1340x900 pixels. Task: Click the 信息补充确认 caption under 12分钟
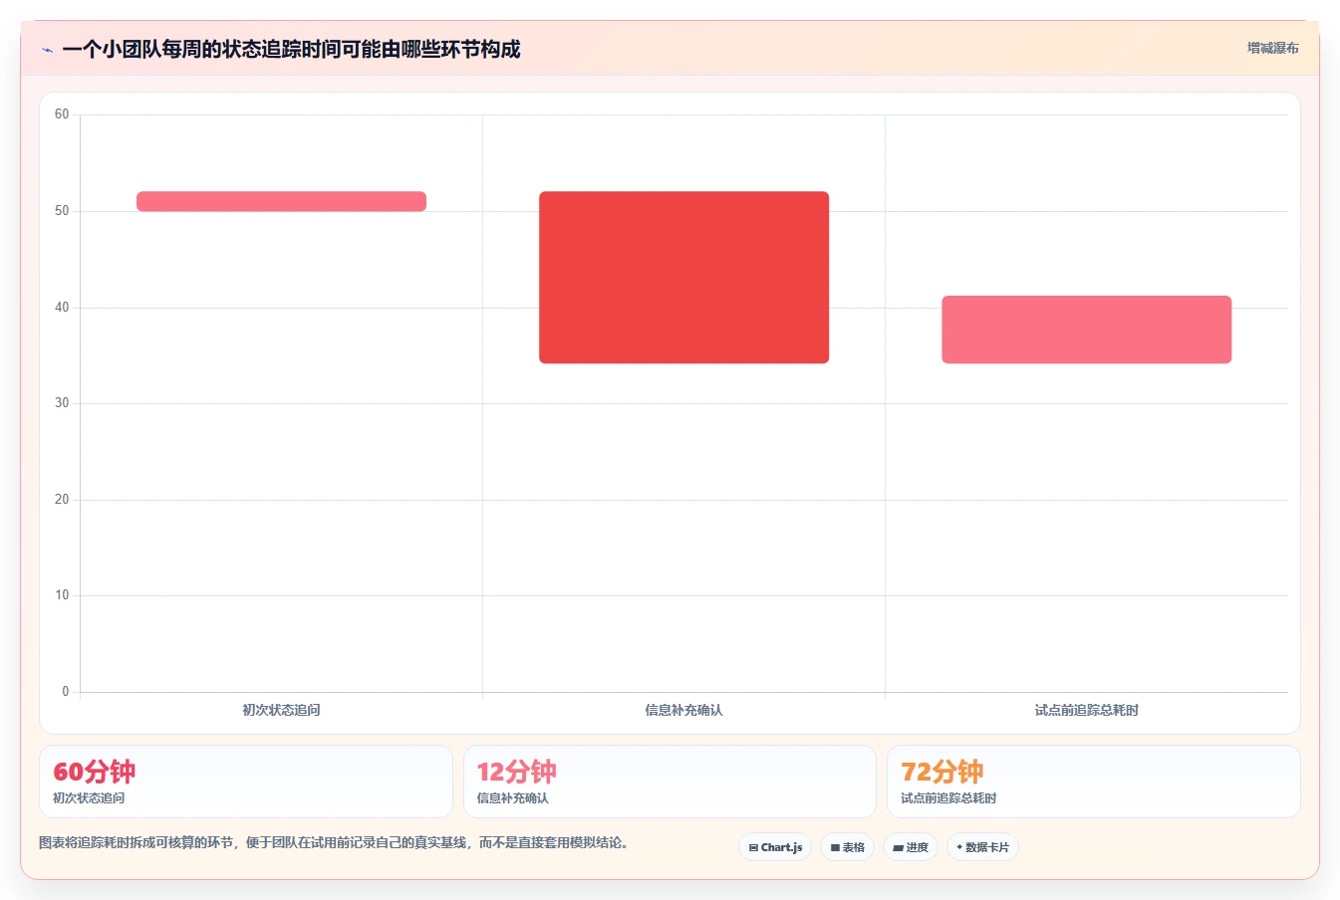[512, 798]
